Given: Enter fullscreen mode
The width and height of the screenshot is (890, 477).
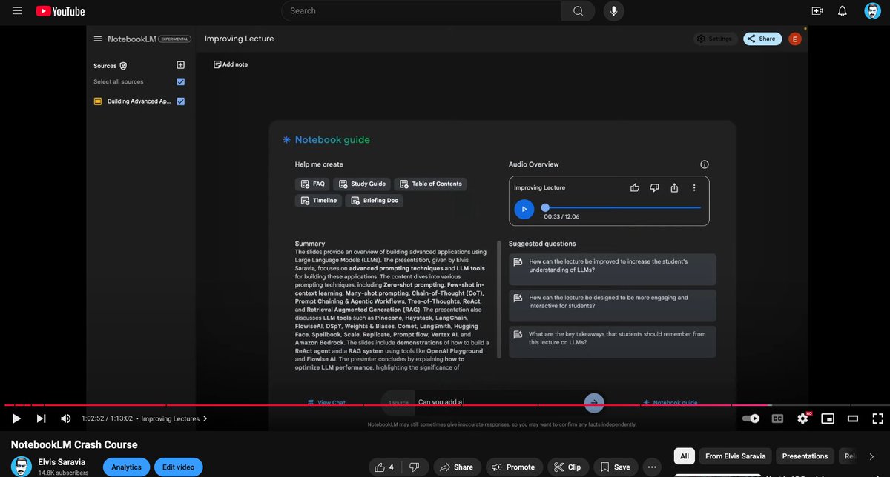Looking at the screenshot, I should (x=877, y=418).
